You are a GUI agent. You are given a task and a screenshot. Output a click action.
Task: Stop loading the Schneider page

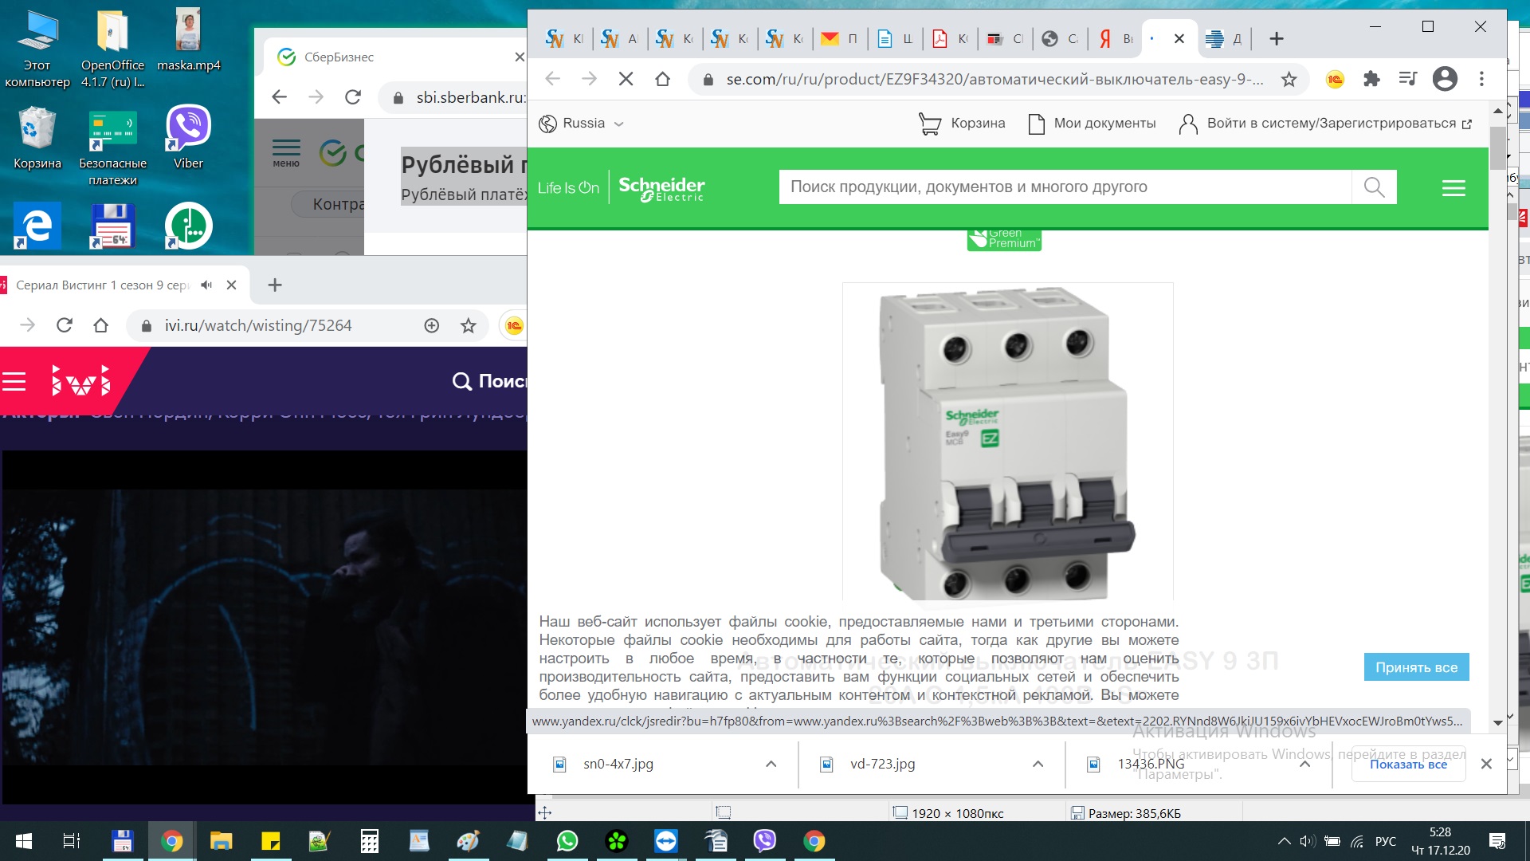click(x=626, y=79)
